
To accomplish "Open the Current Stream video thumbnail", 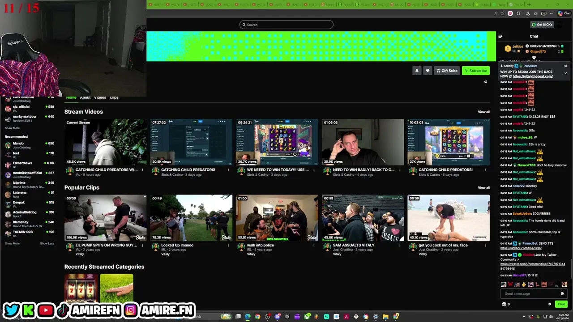I will [x=106, y=142].
